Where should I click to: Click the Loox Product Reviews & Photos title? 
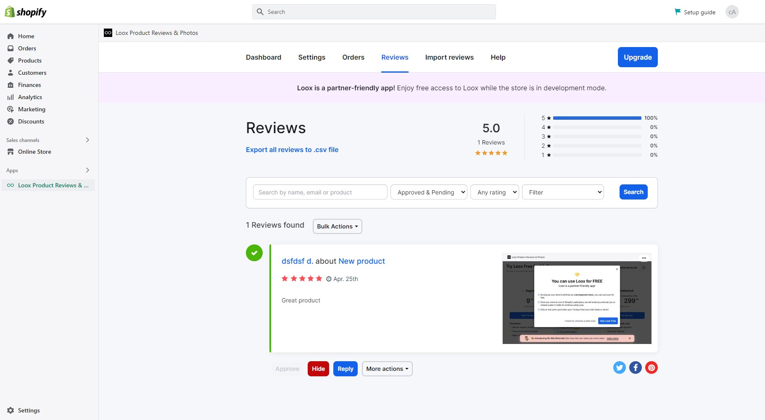point(157,33)
